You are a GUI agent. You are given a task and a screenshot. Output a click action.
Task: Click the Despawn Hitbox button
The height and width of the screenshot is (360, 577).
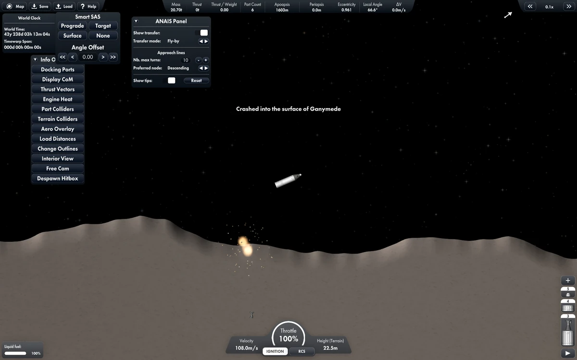(x=57, y=178)
